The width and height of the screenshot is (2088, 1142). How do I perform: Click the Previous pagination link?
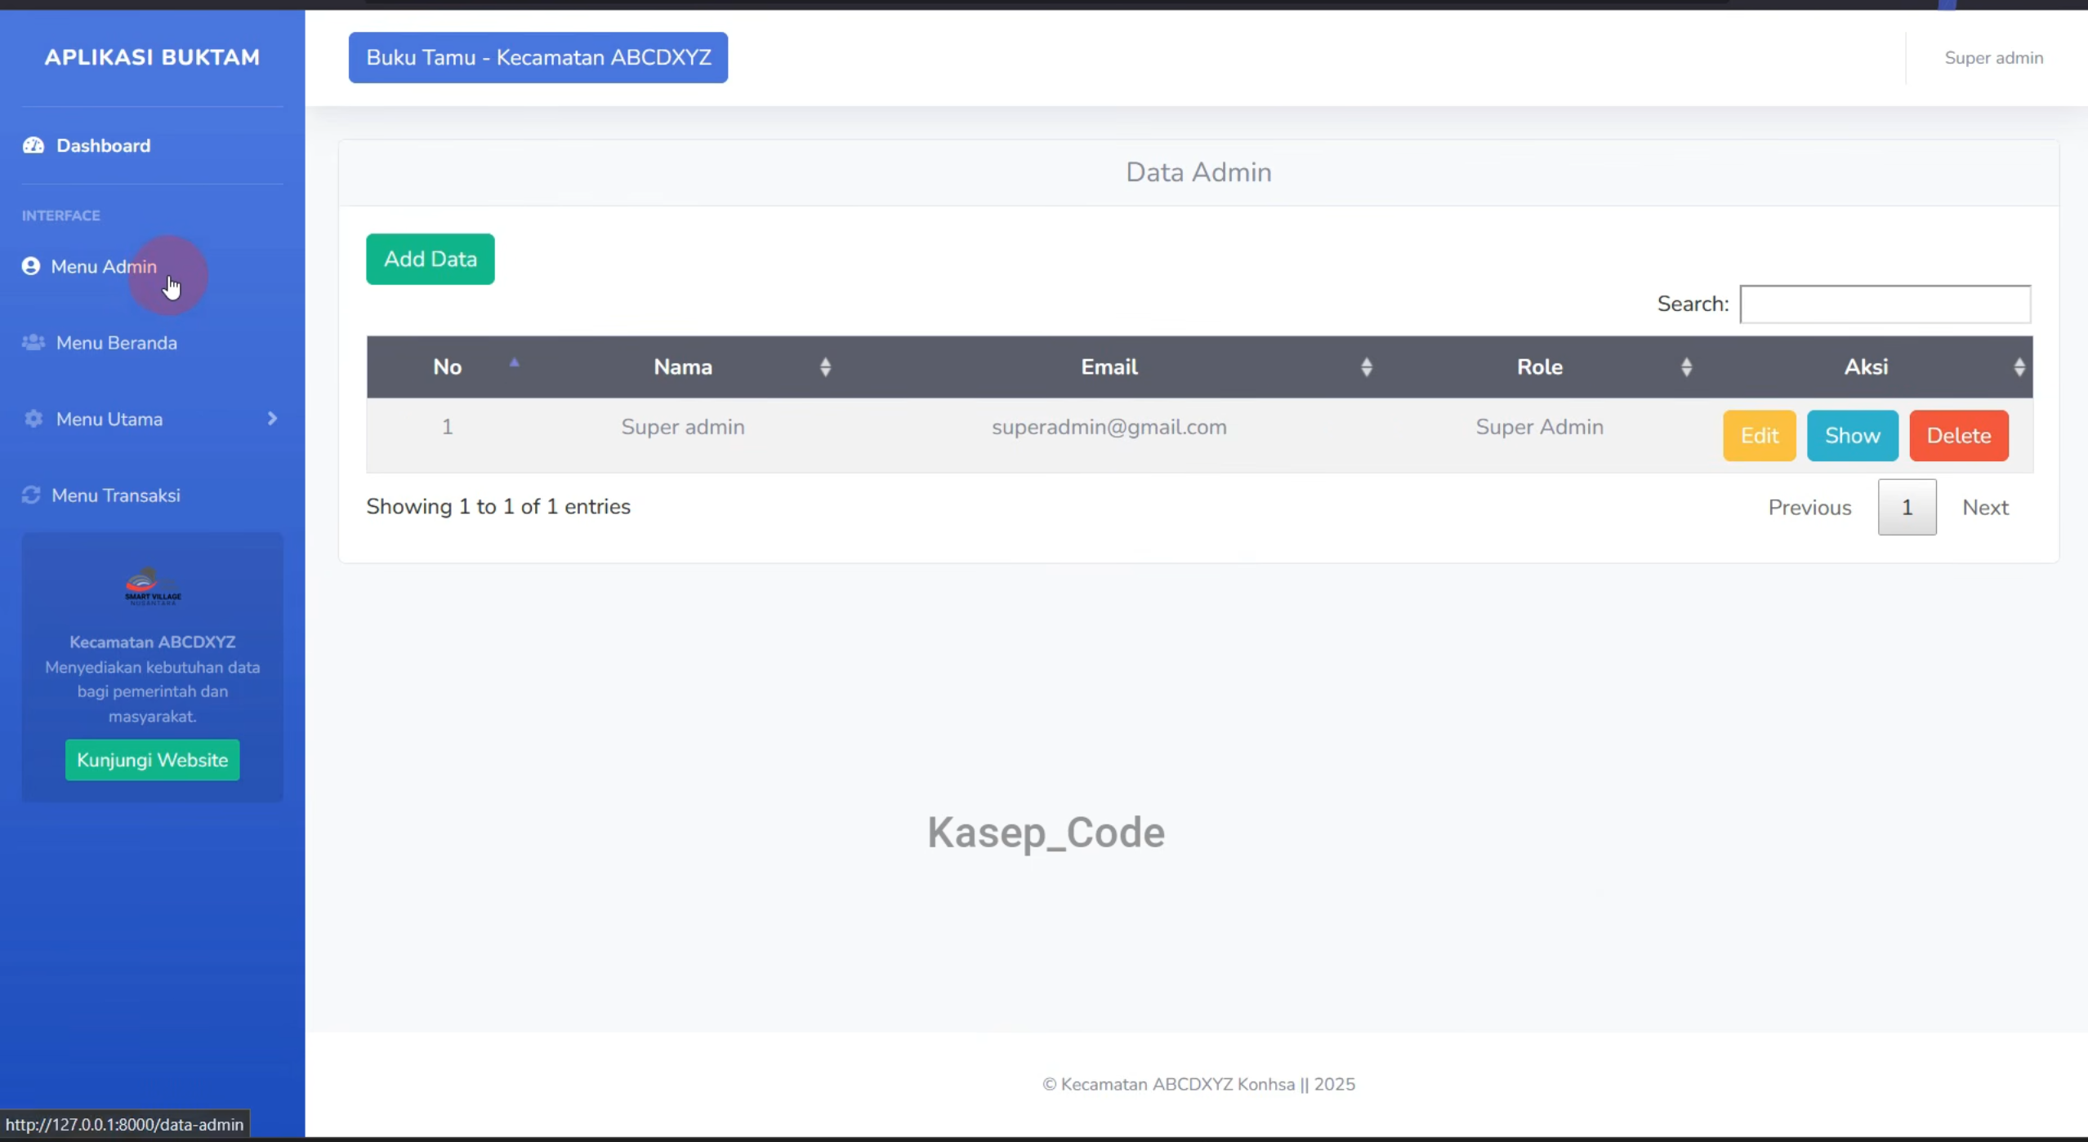(1809, 507)
